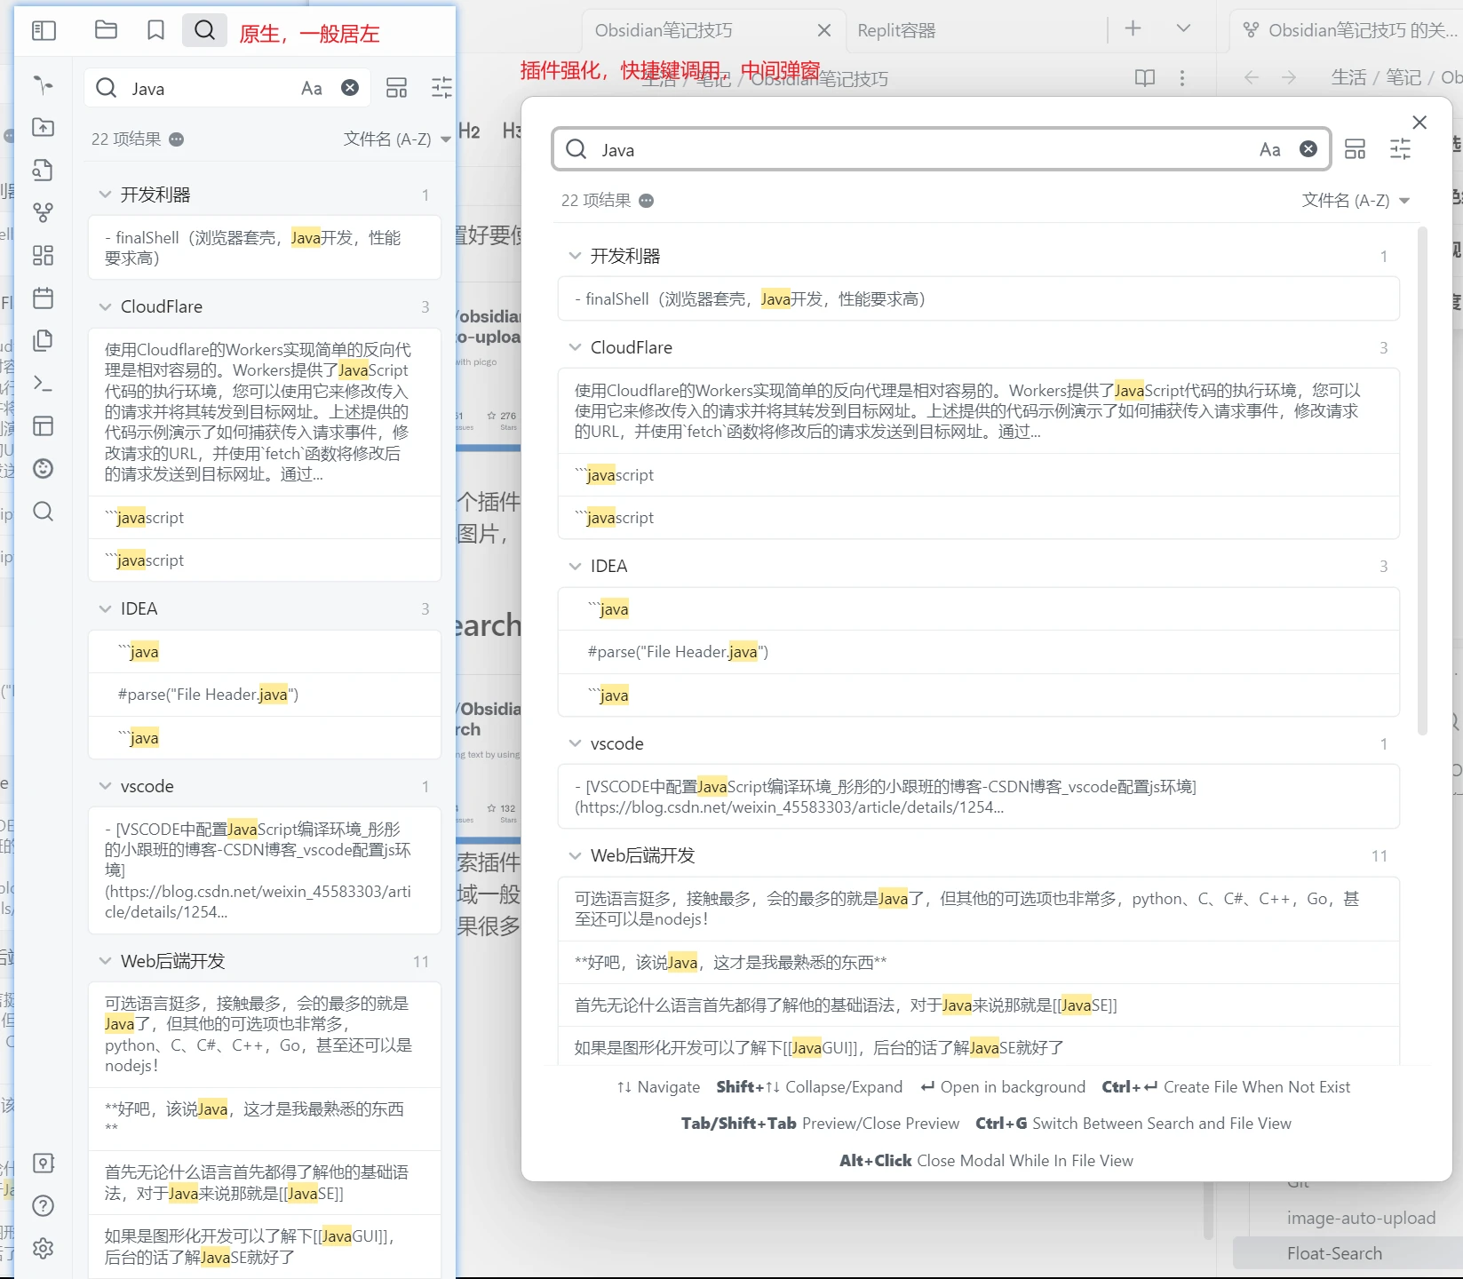Open the File Header.java result in popup
The image size is (1463, 1279).
979,652
